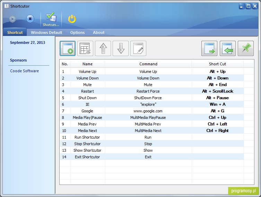Click the green pushpin icon

coord(246,48)
